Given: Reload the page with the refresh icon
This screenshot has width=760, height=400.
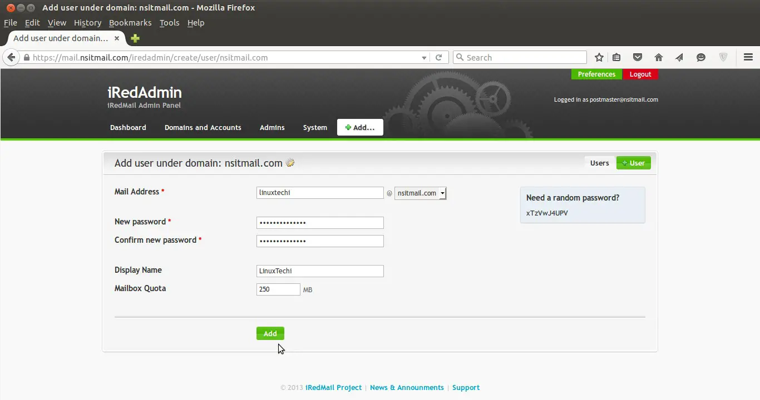Looking at the screenshot, I should (x=438, y=57).
